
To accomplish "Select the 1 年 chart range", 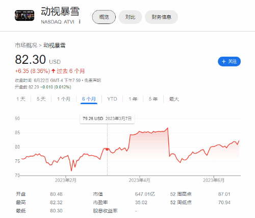I will point(133,99).
